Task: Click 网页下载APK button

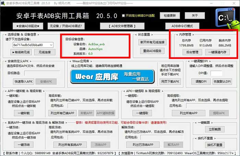Action: pyautogui.click(x=170, y=81)
